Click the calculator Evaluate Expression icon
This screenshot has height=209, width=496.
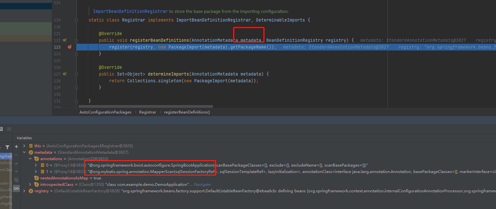(1, 129)
